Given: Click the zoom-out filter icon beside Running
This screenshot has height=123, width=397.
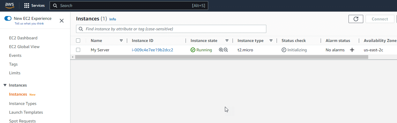Looking at the screenshot, I should click(x=226, y=50).
